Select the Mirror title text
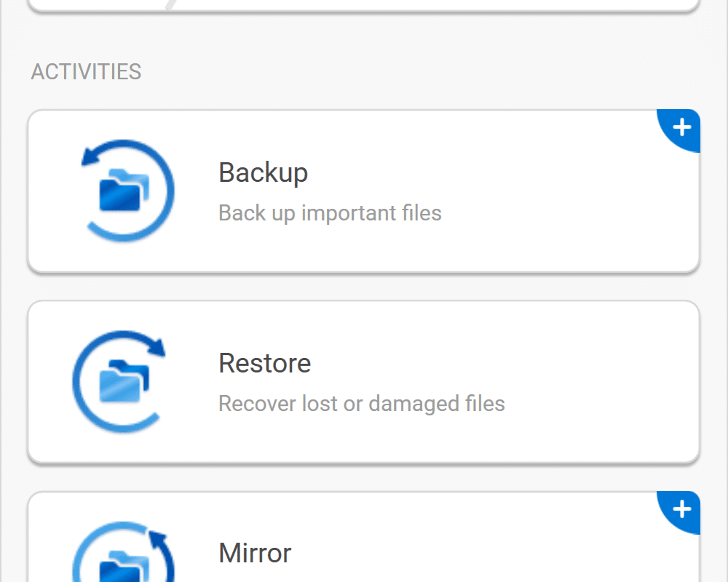 pyautogui.click(x=255, y=553)
